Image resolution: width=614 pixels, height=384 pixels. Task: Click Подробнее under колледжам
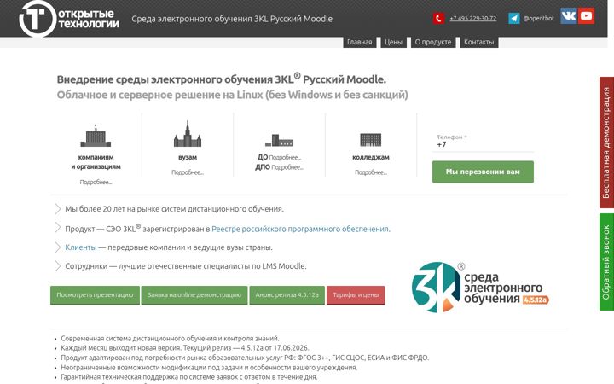pyautogui.click(x=370, y=172)
